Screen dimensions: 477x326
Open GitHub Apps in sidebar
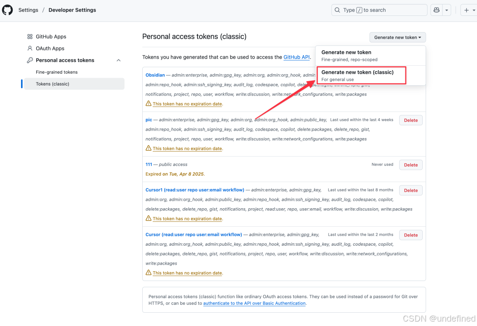(51, 37)
